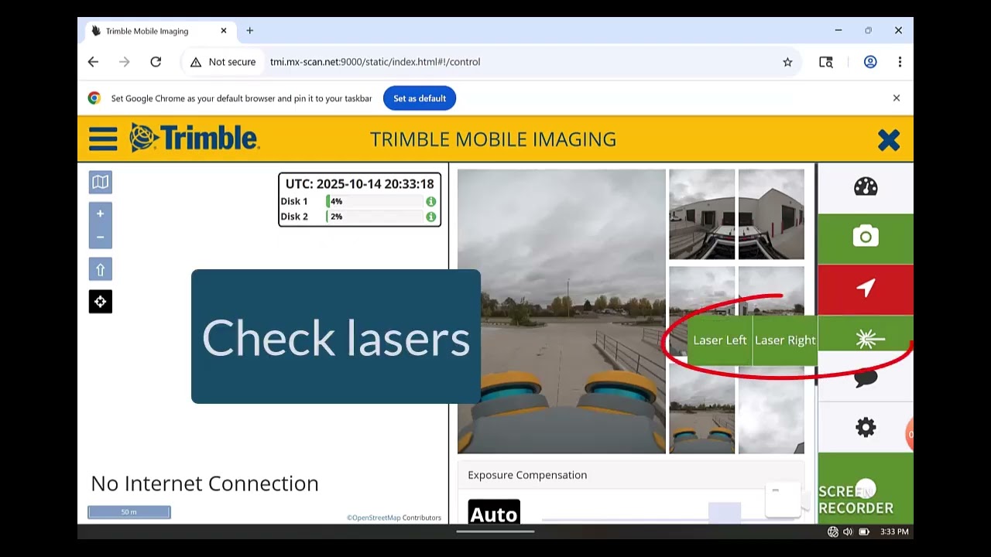991x557 pixels.
Task: Click the Exposure Compensation label
Action: pos(527,475)
